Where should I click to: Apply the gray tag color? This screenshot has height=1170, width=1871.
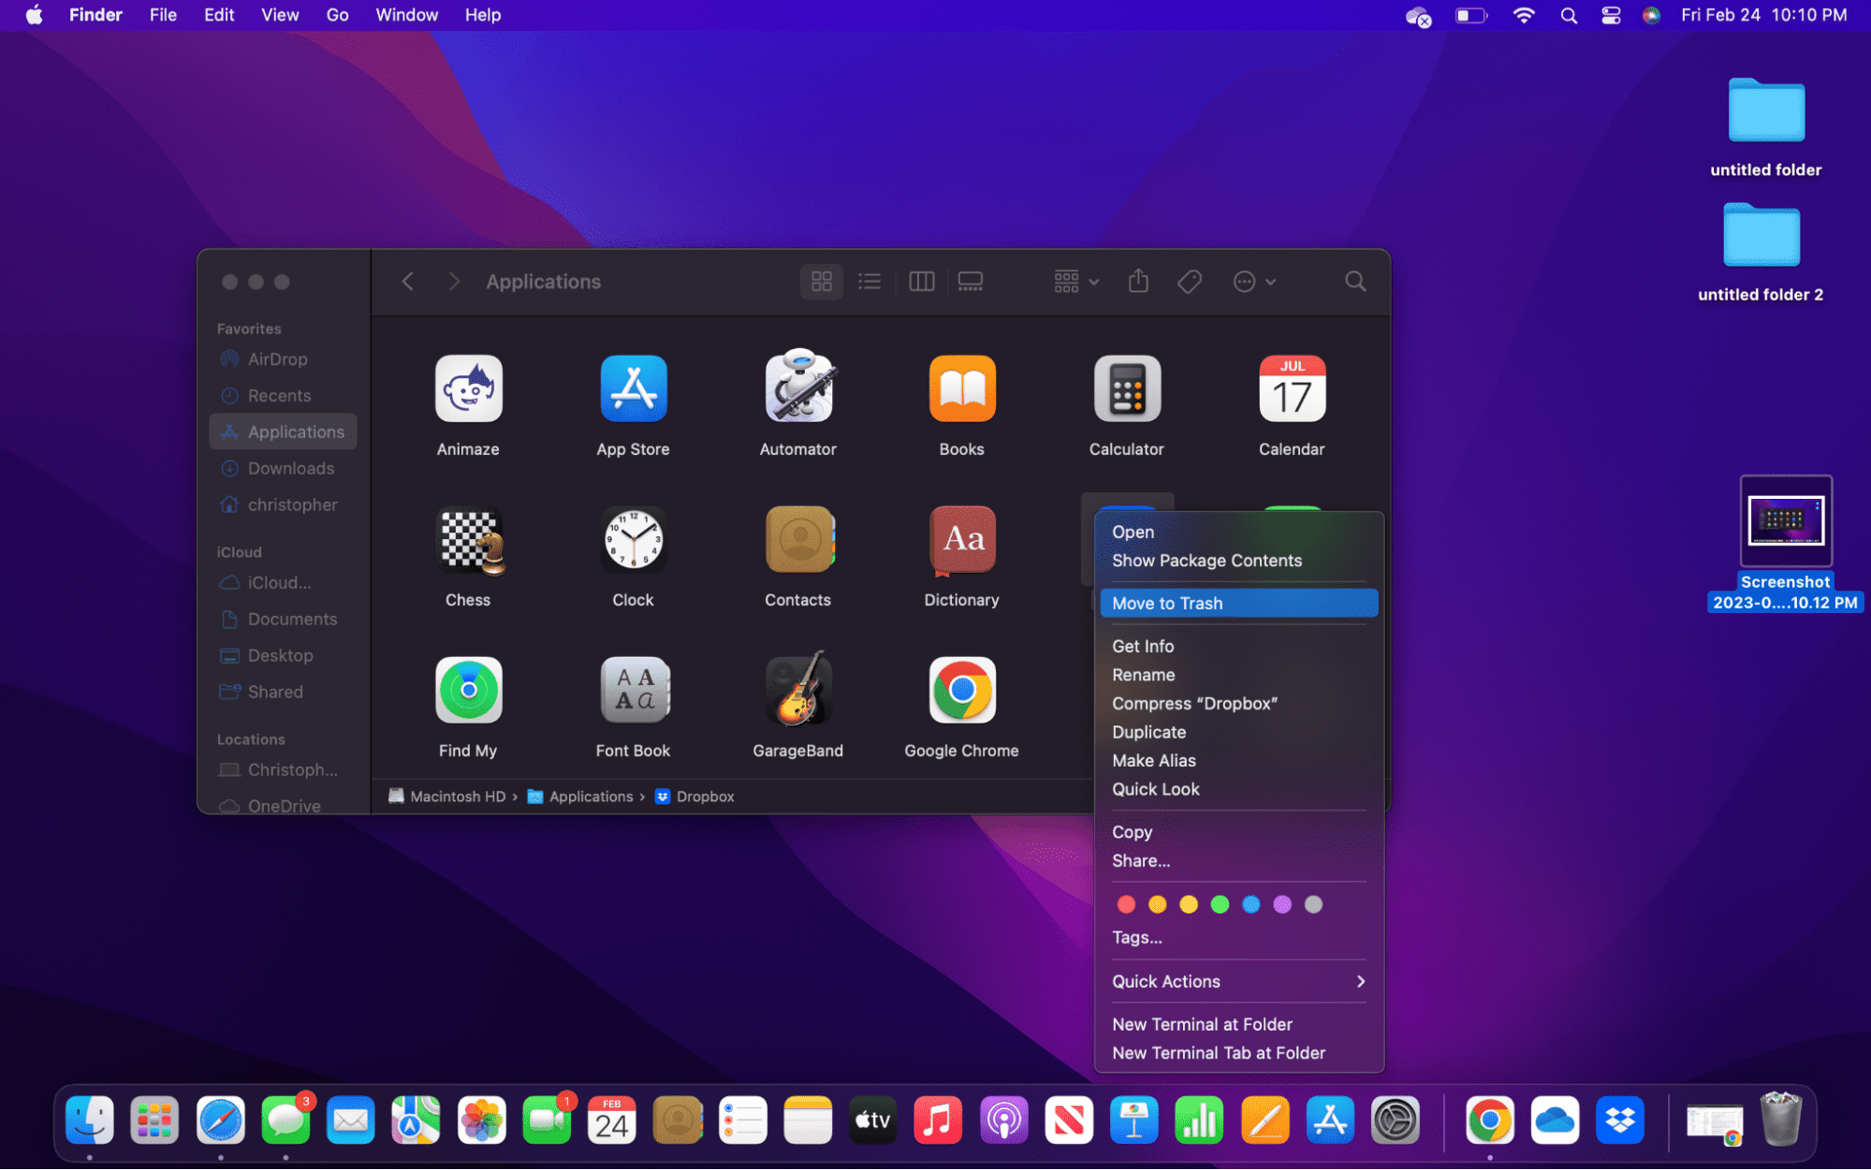(x=1313, y=904)
